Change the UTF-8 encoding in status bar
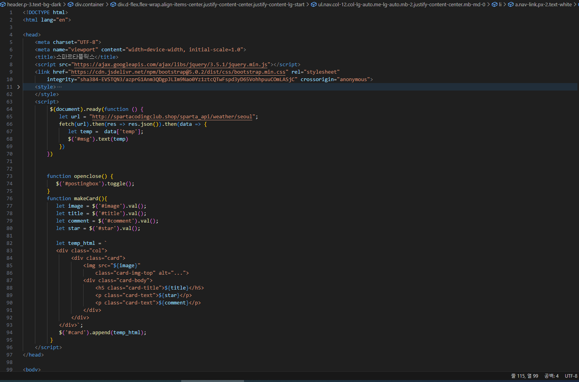 571,376
